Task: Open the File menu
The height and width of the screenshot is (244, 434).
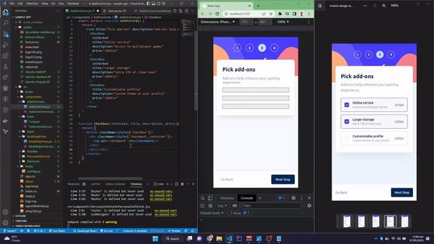Action: click(12, 3)
